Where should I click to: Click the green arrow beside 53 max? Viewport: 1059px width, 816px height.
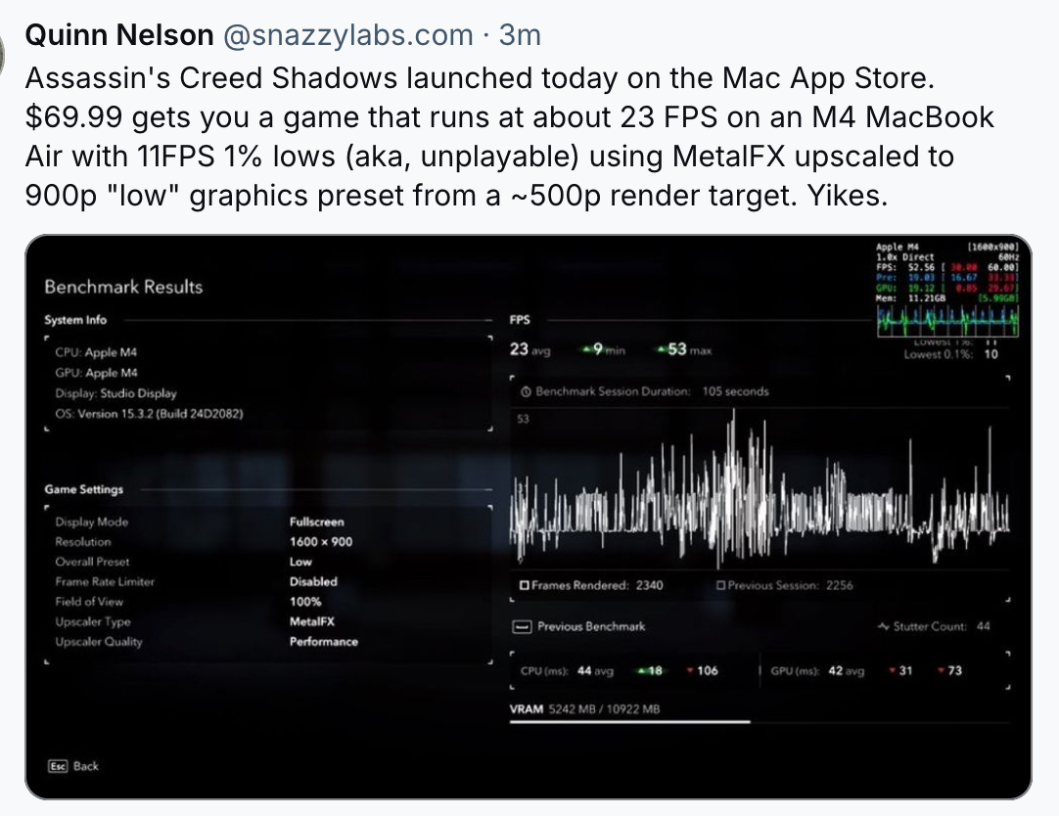[x=662, y=350]
